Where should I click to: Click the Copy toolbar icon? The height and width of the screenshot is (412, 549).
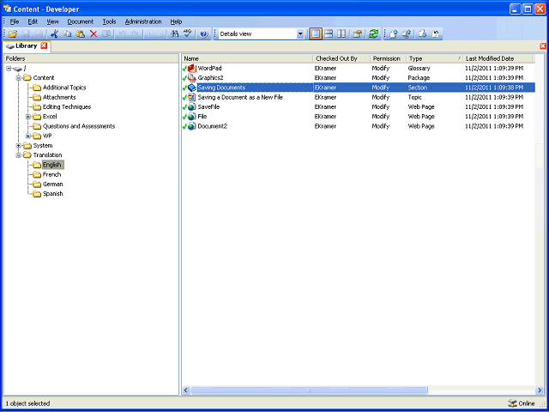[x=68, y=34]
